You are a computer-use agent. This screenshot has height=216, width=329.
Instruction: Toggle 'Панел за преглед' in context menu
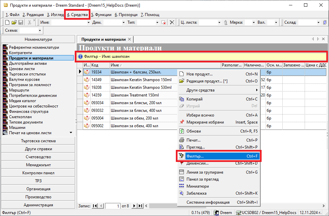pos(203,179)
